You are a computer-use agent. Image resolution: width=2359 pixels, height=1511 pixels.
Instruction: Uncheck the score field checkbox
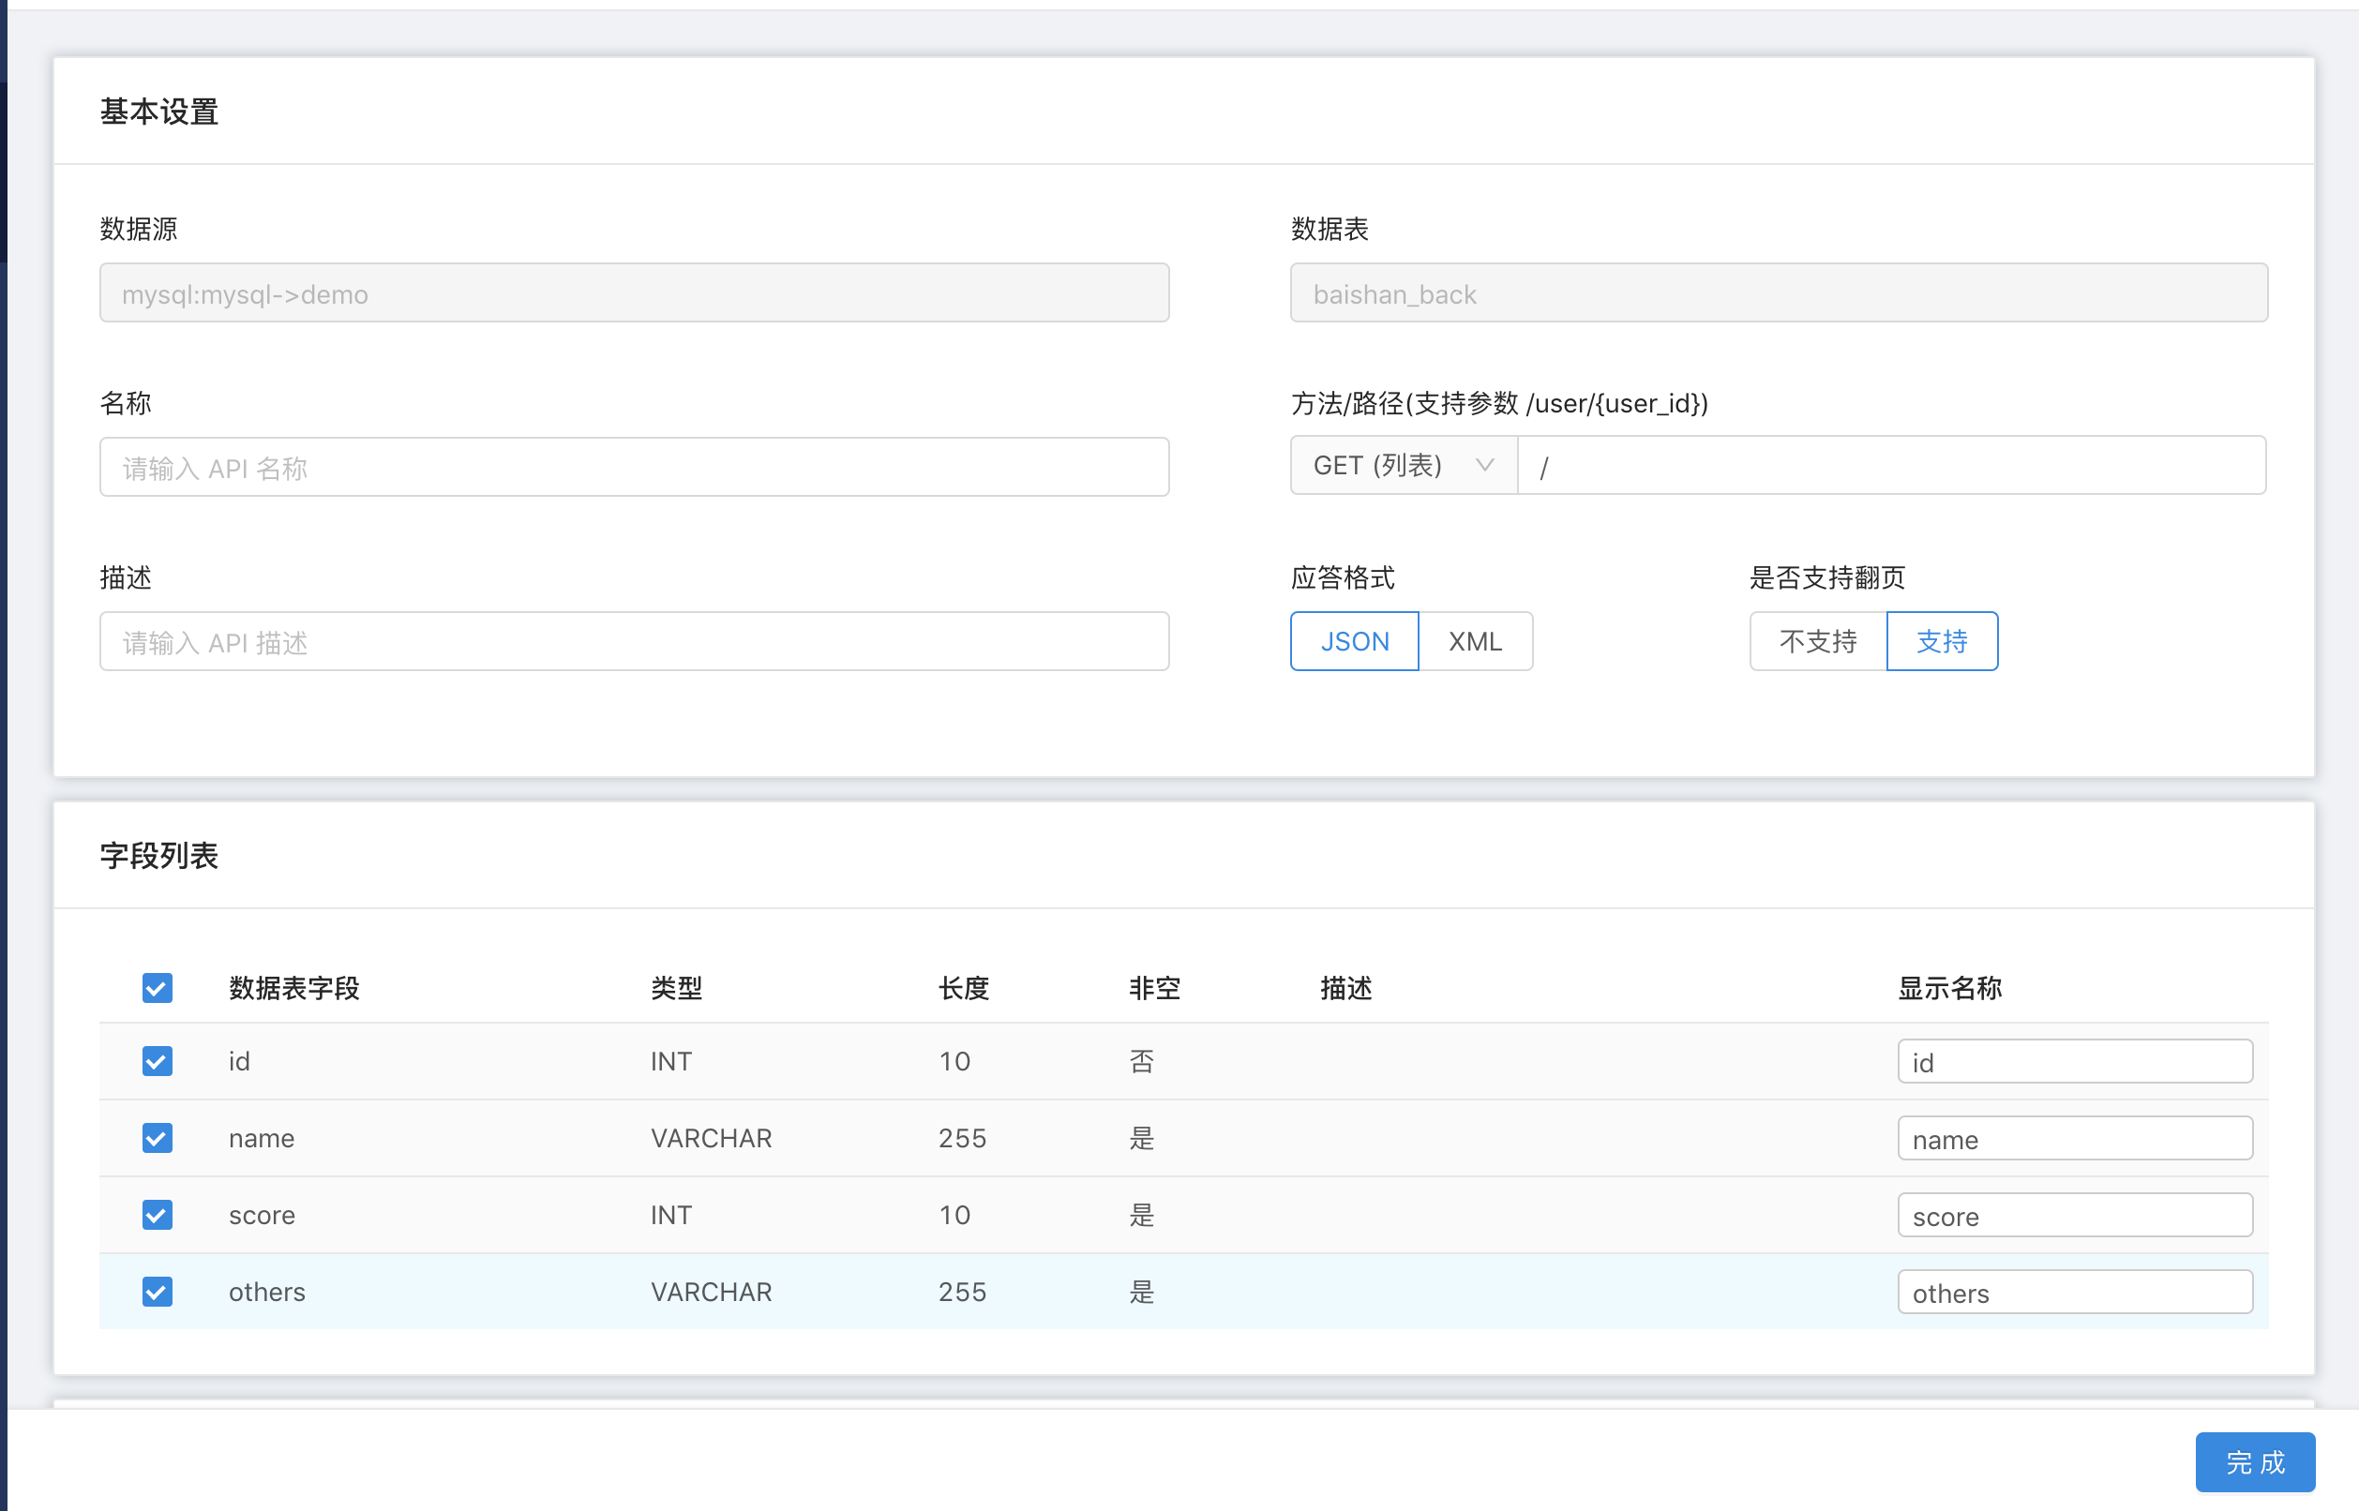pos(157,1215)
